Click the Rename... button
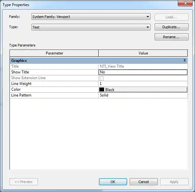This screenshot has height=192, width=195. [x=171, y=37]
